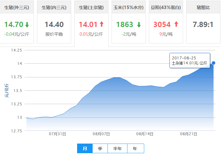
Task: Open the 玉米(15%水分) tab
Action: point(129,7)
